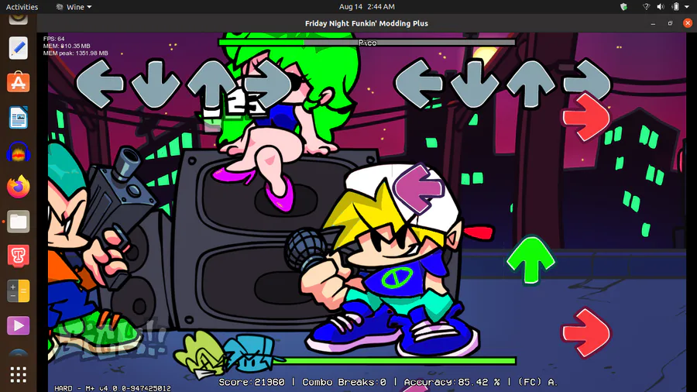Viewport: 697px width, 392px height.
Task: Minimize the Friday Night Funkin' window
Action: (653, 23)
